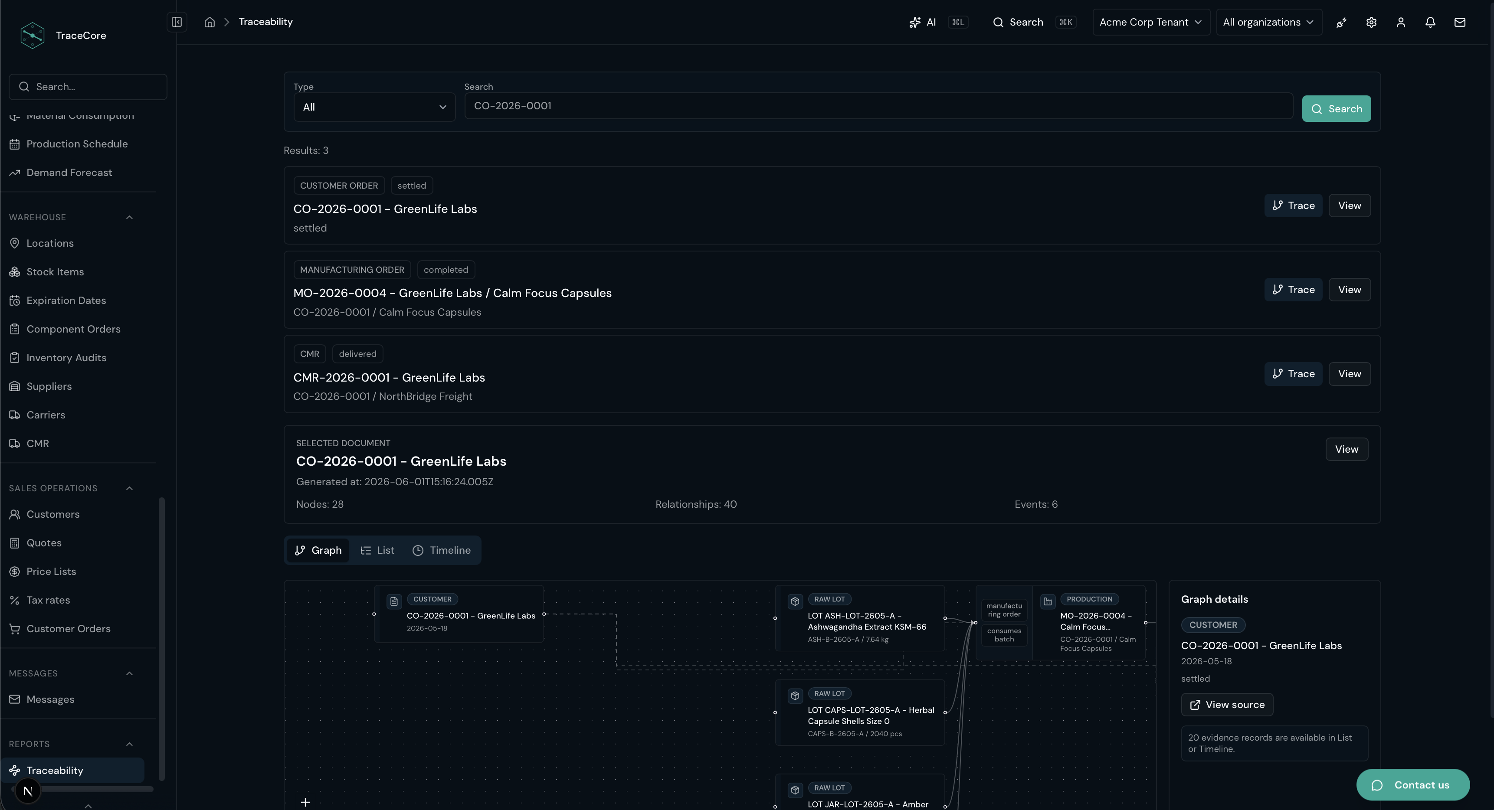Open the Acme Corp Tenant dropdown
The image size is (1494, 810).
click(1151, 22)
